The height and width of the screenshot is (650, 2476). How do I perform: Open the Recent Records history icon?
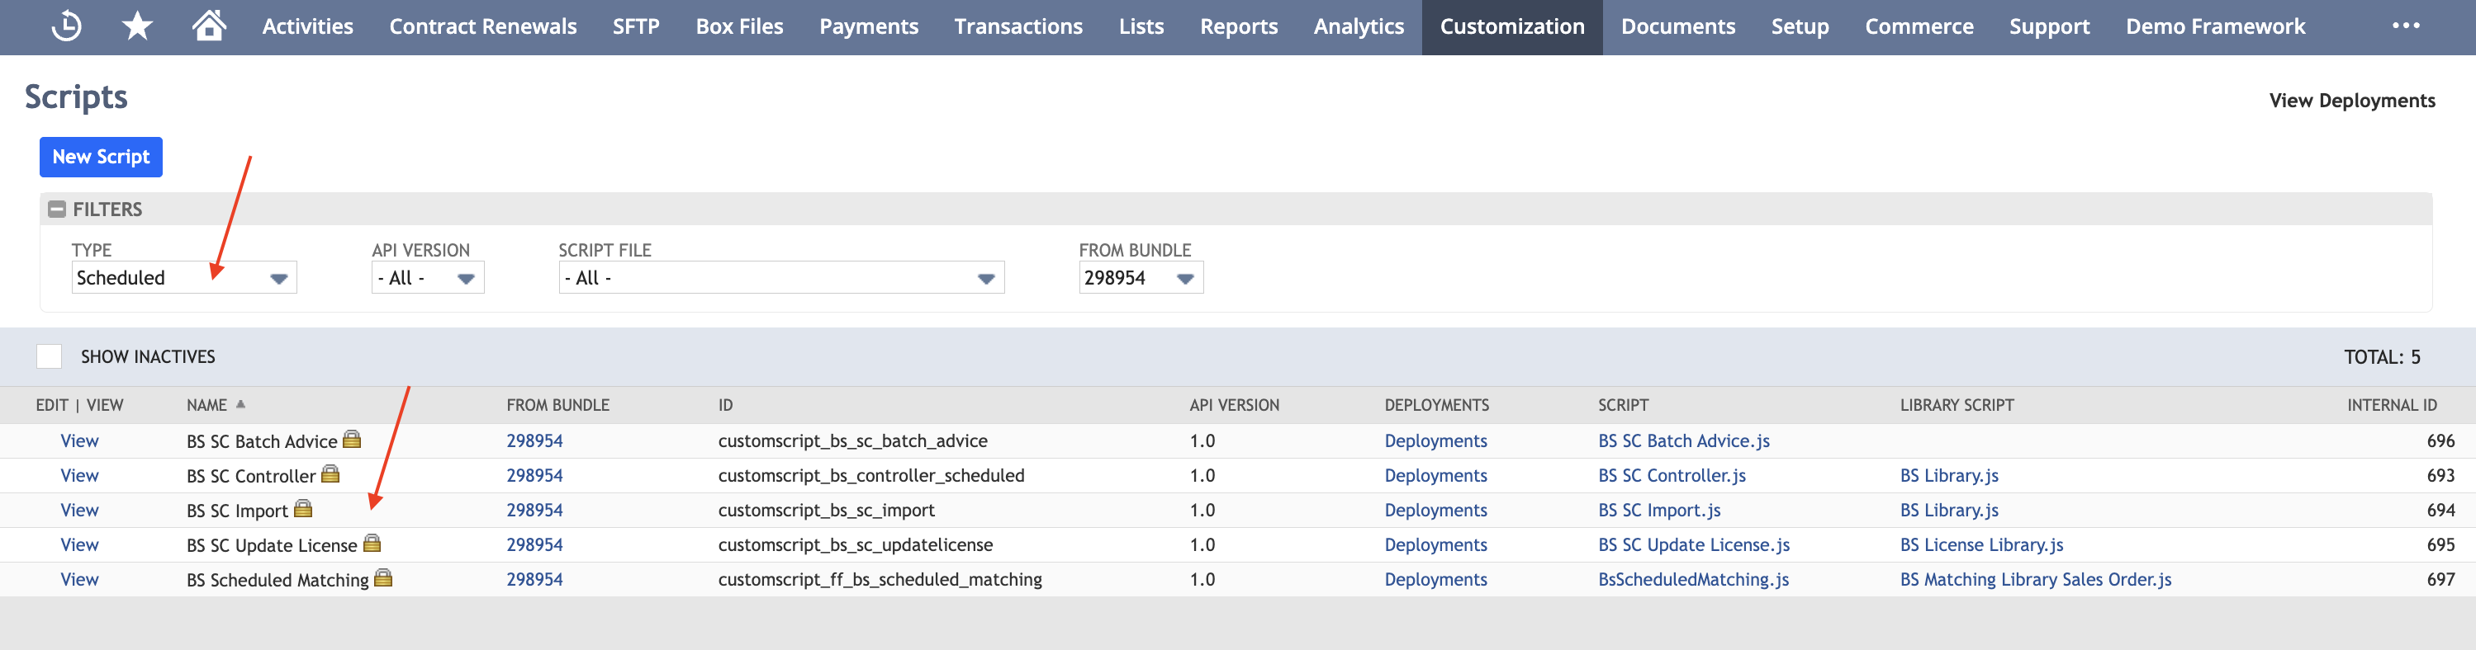pos(66,26)
